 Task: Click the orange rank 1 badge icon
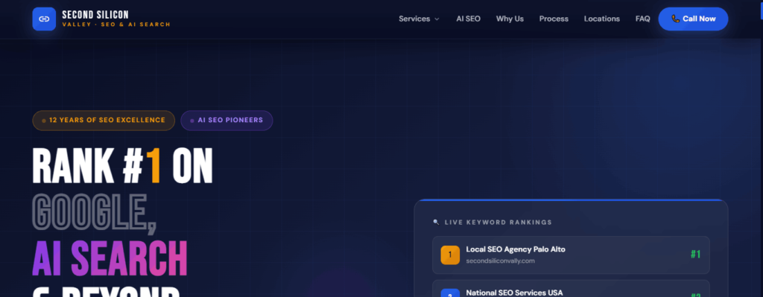(x=450, y=255)
